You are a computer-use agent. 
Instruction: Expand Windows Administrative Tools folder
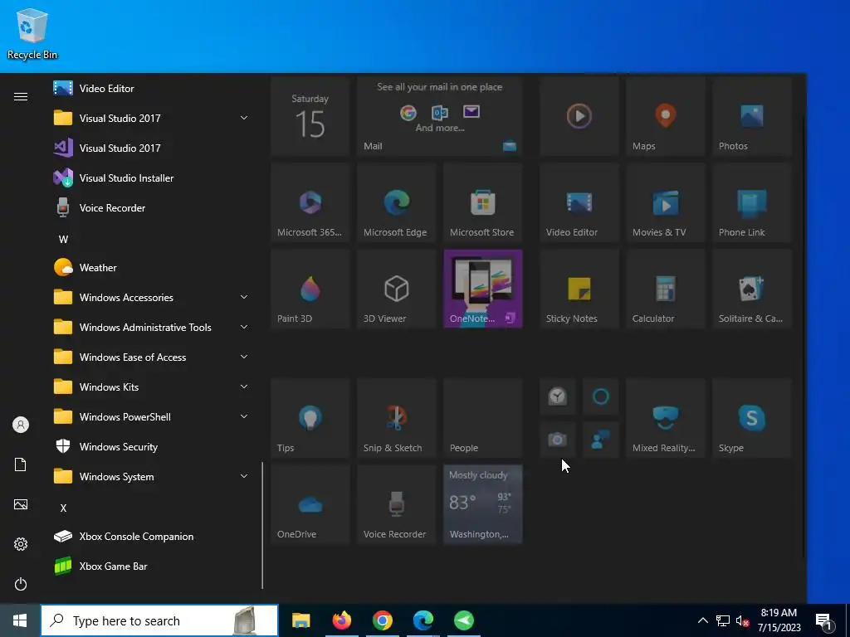pyautogui.click(x=151, y=327)
